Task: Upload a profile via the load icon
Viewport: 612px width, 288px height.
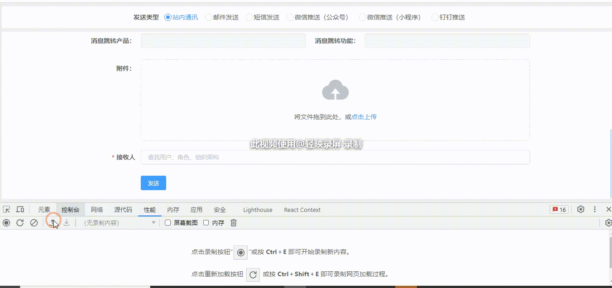Action: [x=53, y=222]
